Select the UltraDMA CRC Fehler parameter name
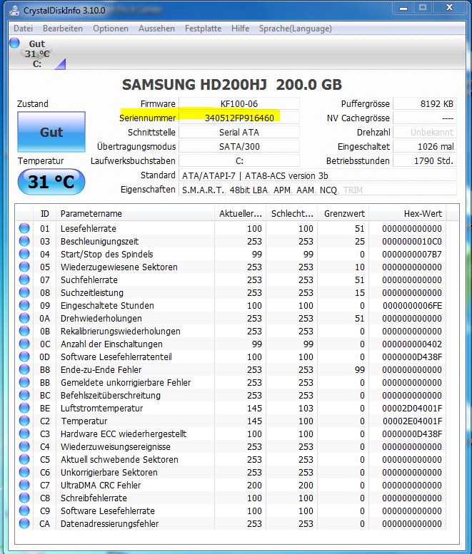Image resolution: width=472 pixels, height=554 pixels. 101,485
